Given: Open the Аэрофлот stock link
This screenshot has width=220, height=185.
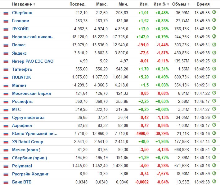Looking at the screenshot, I should coord(22,125).
